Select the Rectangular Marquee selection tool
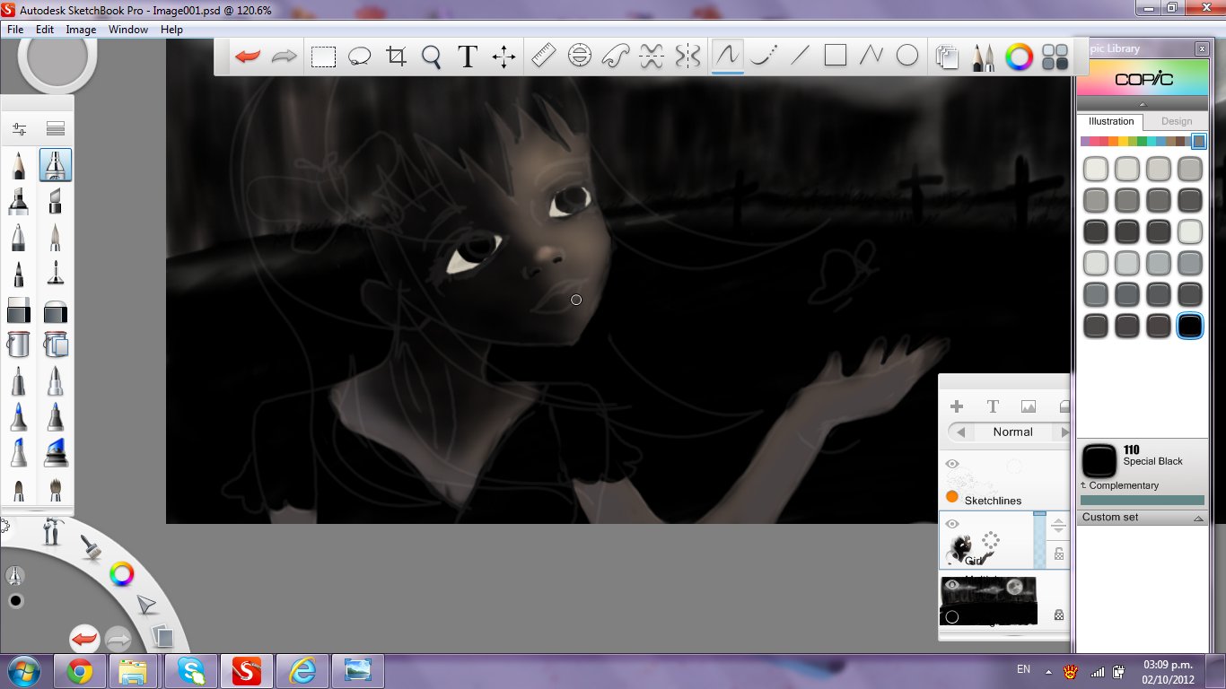The width and height of the screenshot is (1226, 689). tap(323, 57)
